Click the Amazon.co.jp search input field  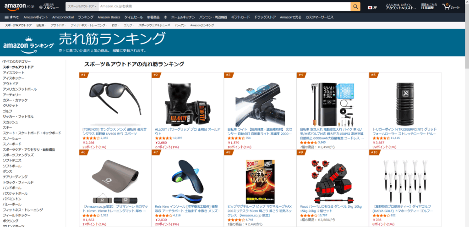(x=224, y=6)
